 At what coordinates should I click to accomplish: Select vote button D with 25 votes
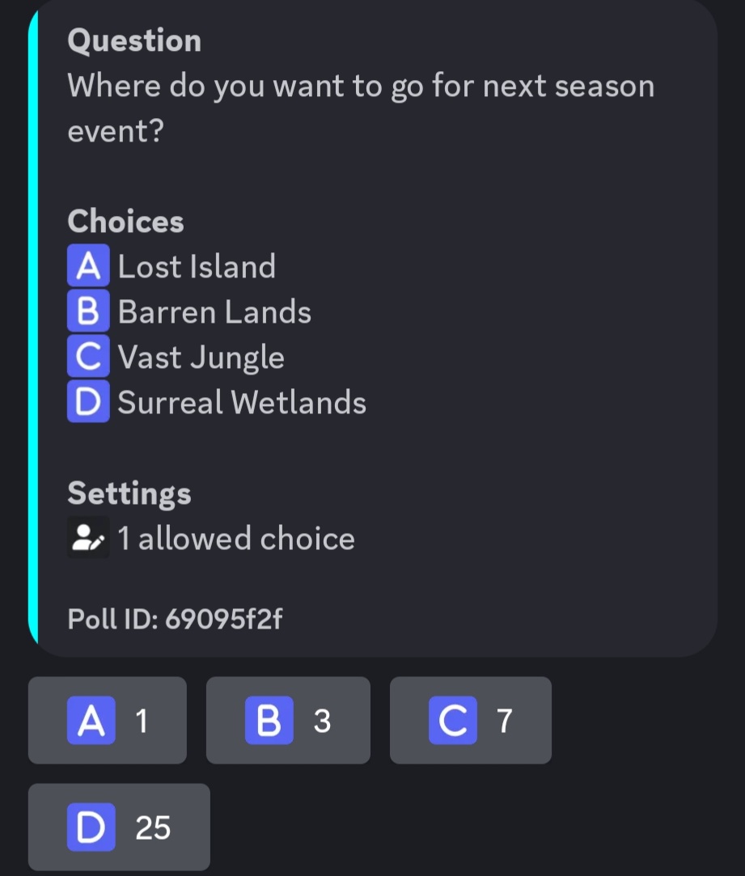pyautogui.click(x=119, y=827)
